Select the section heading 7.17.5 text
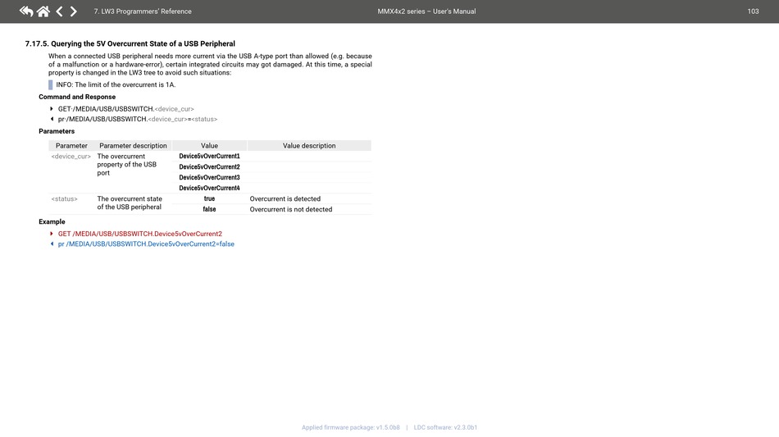This screenshot has height=437, width=779. [130, 43]
